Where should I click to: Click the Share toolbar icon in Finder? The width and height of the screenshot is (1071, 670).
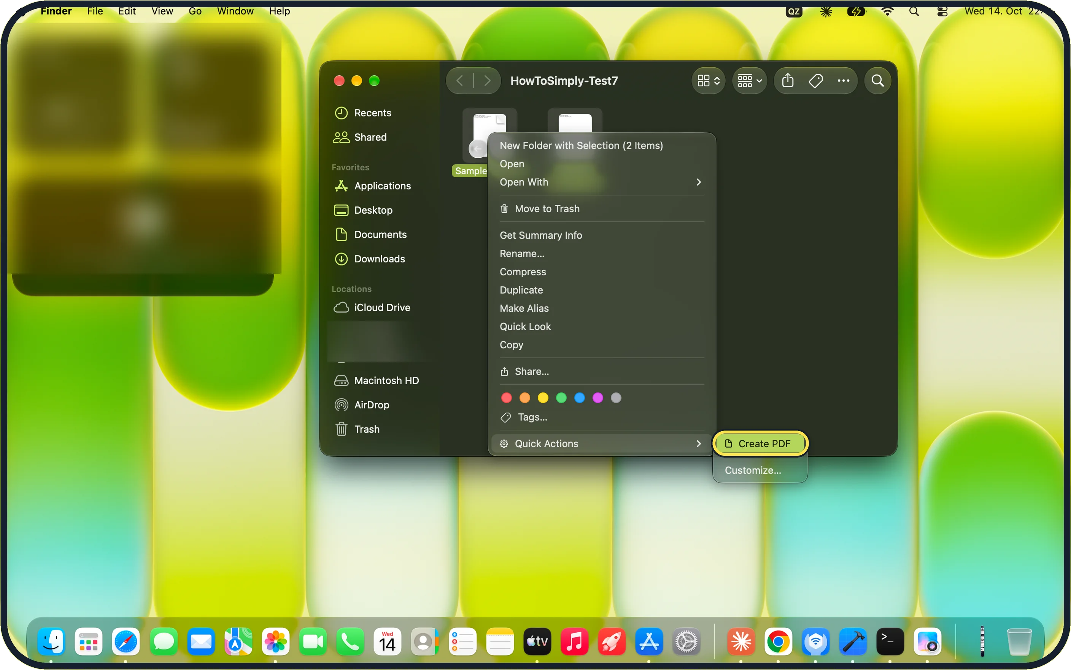[x=787, y=81]
